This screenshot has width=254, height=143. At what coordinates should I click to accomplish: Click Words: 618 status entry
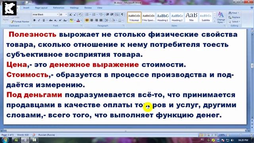coord(23,135)
